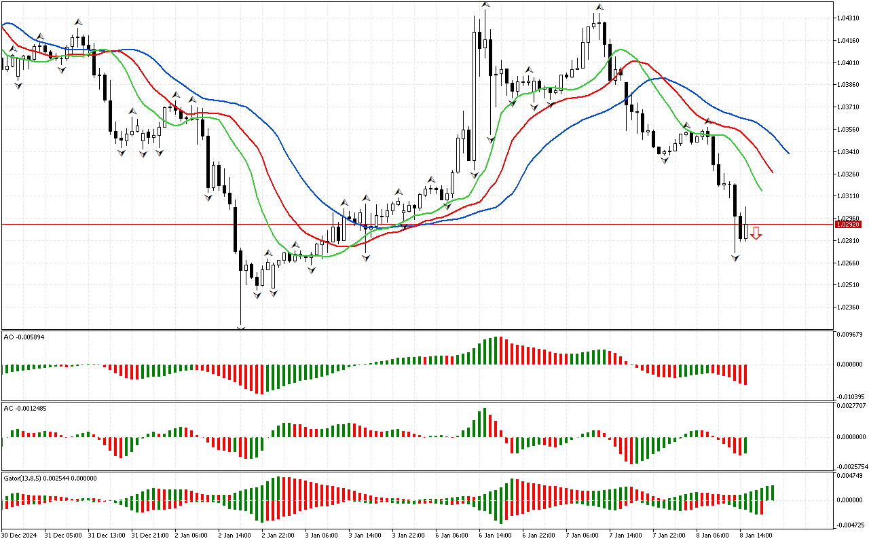Click the 31 Dec 13:00 time label
The width and height of the screenshot is (869, 543).
click(107, 535)
